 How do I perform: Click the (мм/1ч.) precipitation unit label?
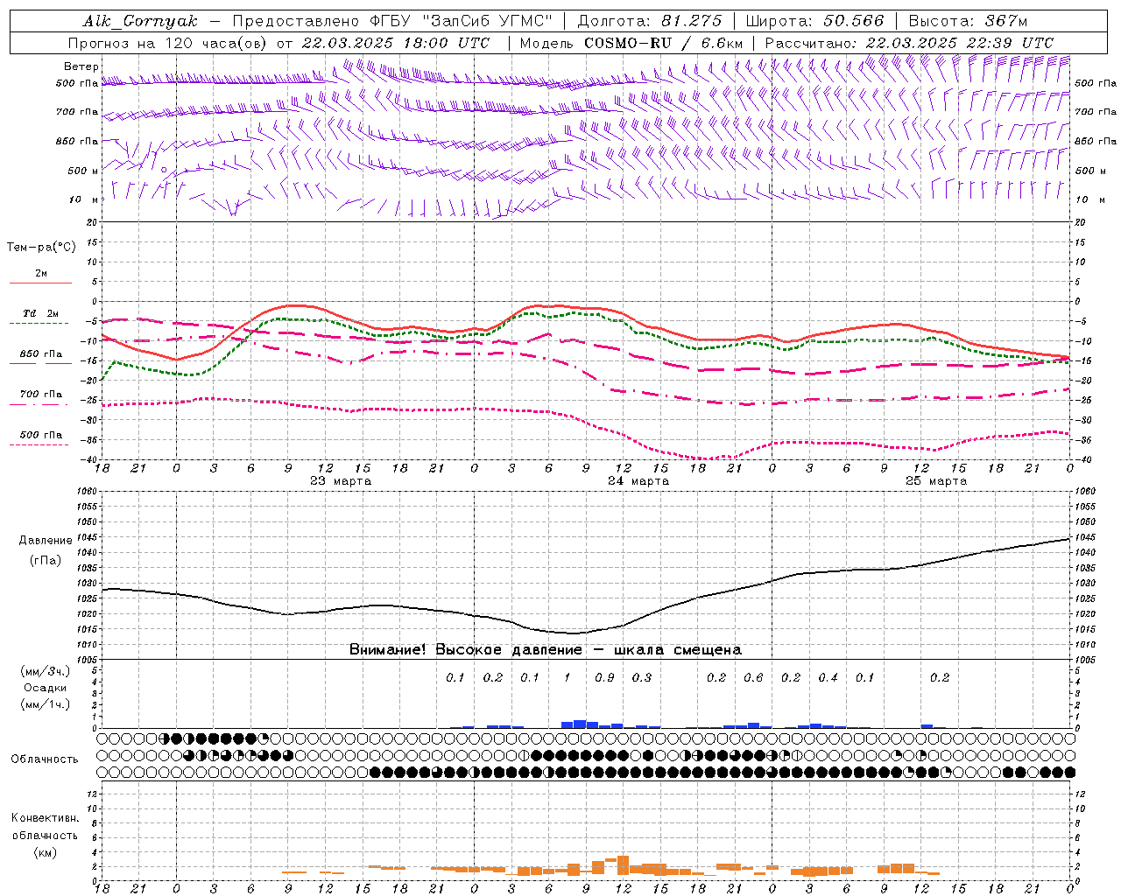46,704
